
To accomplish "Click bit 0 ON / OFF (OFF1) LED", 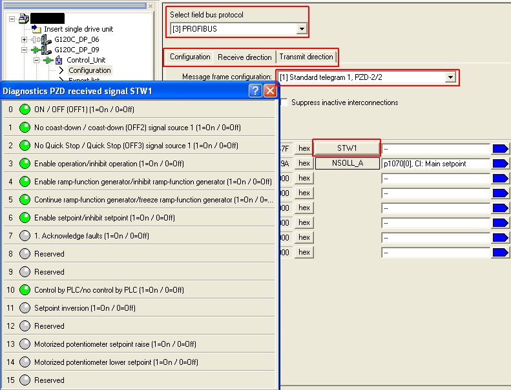I will point(25,110).
